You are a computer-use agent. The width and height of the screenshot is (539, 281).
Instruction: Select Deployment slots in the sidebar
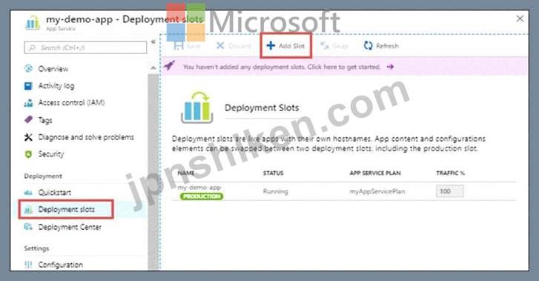(x=66, y=209)
